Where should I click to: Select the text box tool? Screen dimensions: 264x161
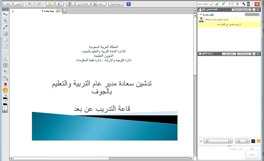pos(5,34)
